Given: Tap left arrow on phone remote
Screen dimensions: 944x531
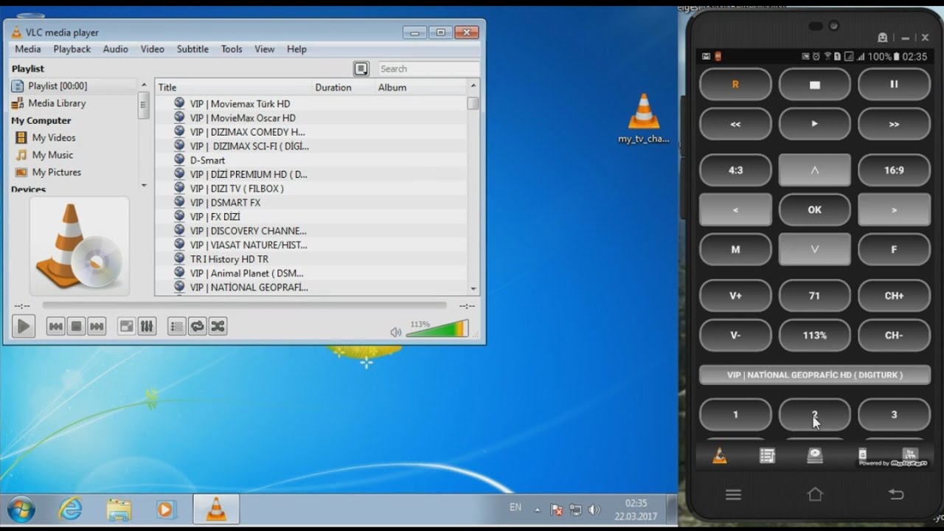Looking at the screenshot, I should pyautogui.click(x=735, y=209).
